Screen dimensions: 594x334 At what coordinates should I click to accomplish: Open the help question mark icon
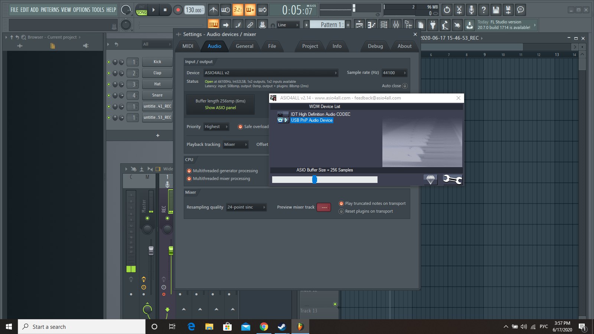point(484,10)
